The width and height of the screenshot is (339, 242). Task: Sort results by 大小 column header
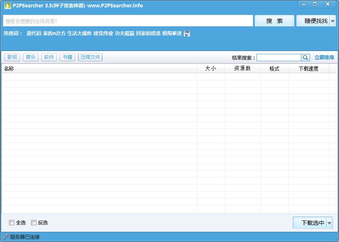coord(210,69)
